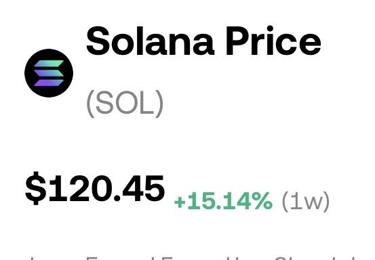Image resolution: width=375 pixels, height=260 pixels.
Task: Select the bottom purple bar of Solana logo
Action: (x=49, y=83)
